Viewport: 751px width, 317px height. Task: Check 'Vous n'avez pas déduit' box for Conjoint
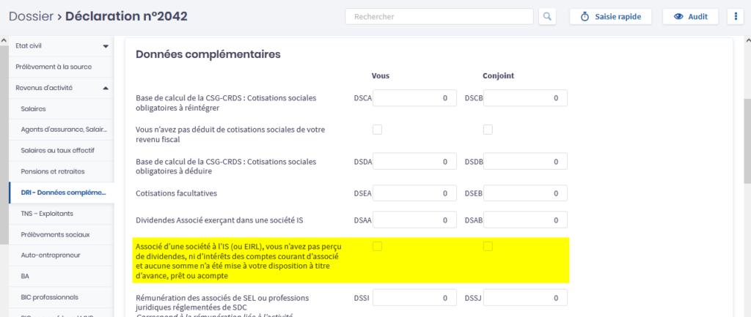(488, 130)
